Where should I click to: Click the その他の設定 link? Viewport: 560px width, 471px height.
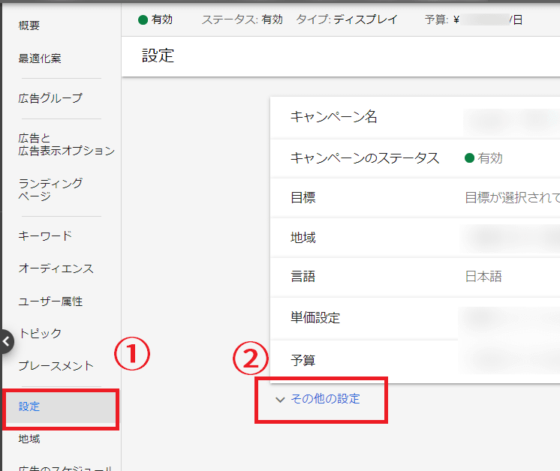point(325,399)
